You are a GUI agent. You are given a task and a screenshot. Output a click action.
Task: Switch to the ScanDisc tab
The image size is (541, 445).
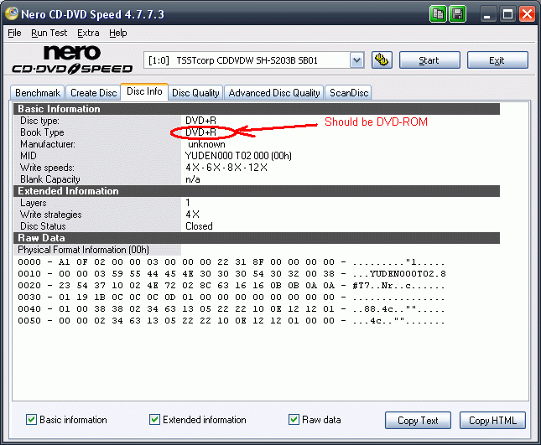point(349,93)
